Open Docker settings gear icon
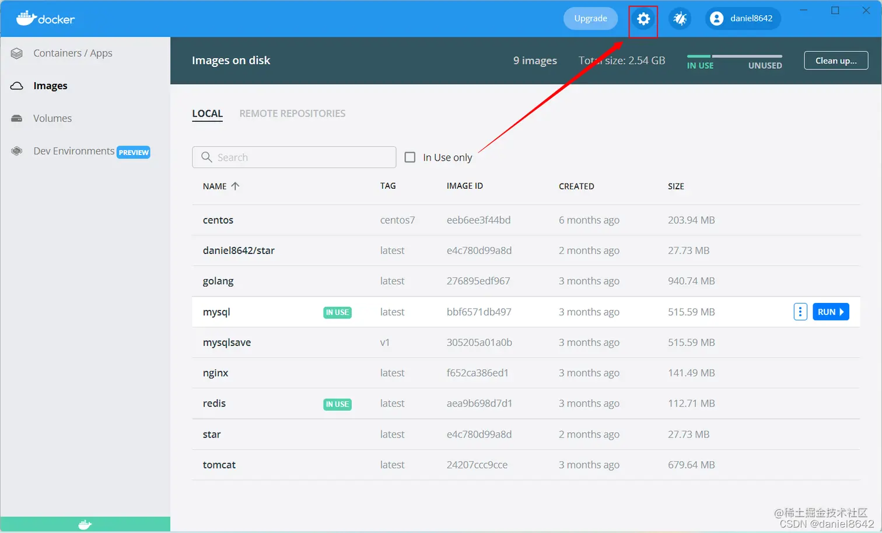This screenshot has width=882, height=533. (x=643, y=19)
